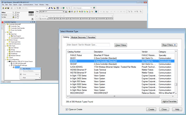This screenshot has height=115, width=186.
Task: Collapse the Data Types folder
Action: [6, 46]
